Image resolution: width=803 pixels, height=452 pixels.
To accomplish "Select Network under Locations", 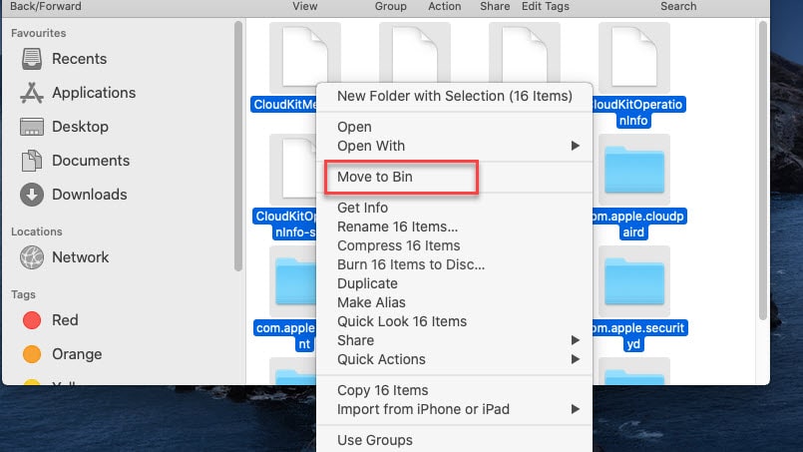I will point(65,257).
